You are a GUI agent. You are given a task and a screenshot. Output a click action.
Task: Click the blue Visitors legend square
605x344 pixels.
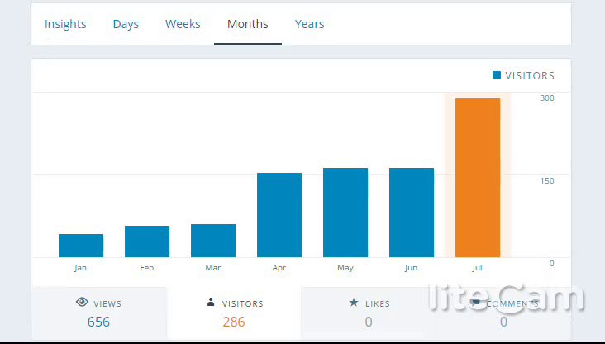(497, 75)
